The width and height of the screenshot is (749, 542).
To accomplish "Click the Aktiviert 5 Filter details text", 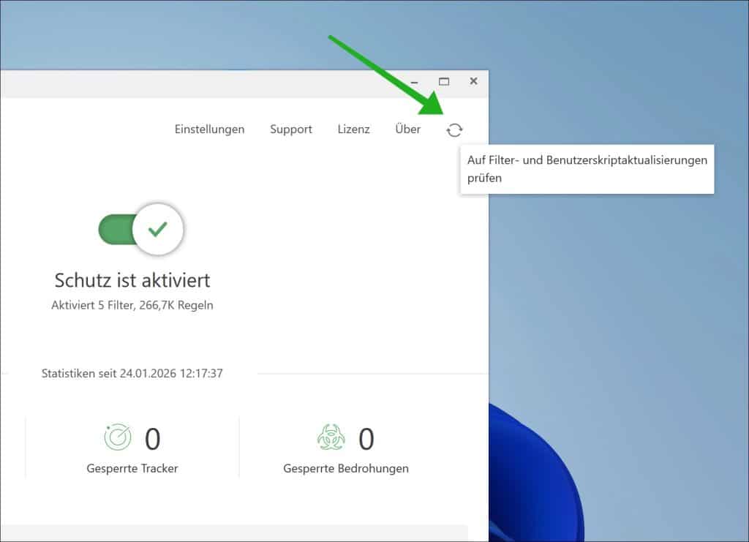I will 132,305.
